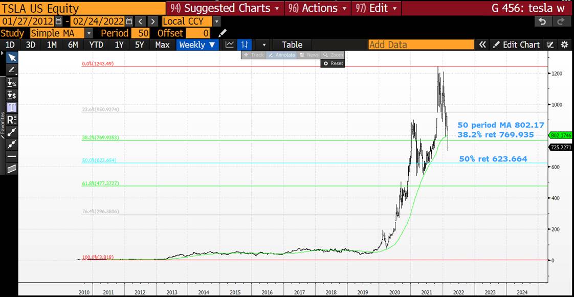Click the 50.0%(623.654) retracement label

point(99,160)
